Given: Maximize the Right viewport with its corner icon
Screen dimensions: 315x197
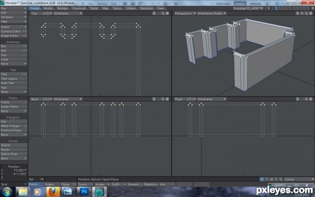Looking at the screenshot, I should click(x=311, y=99).
